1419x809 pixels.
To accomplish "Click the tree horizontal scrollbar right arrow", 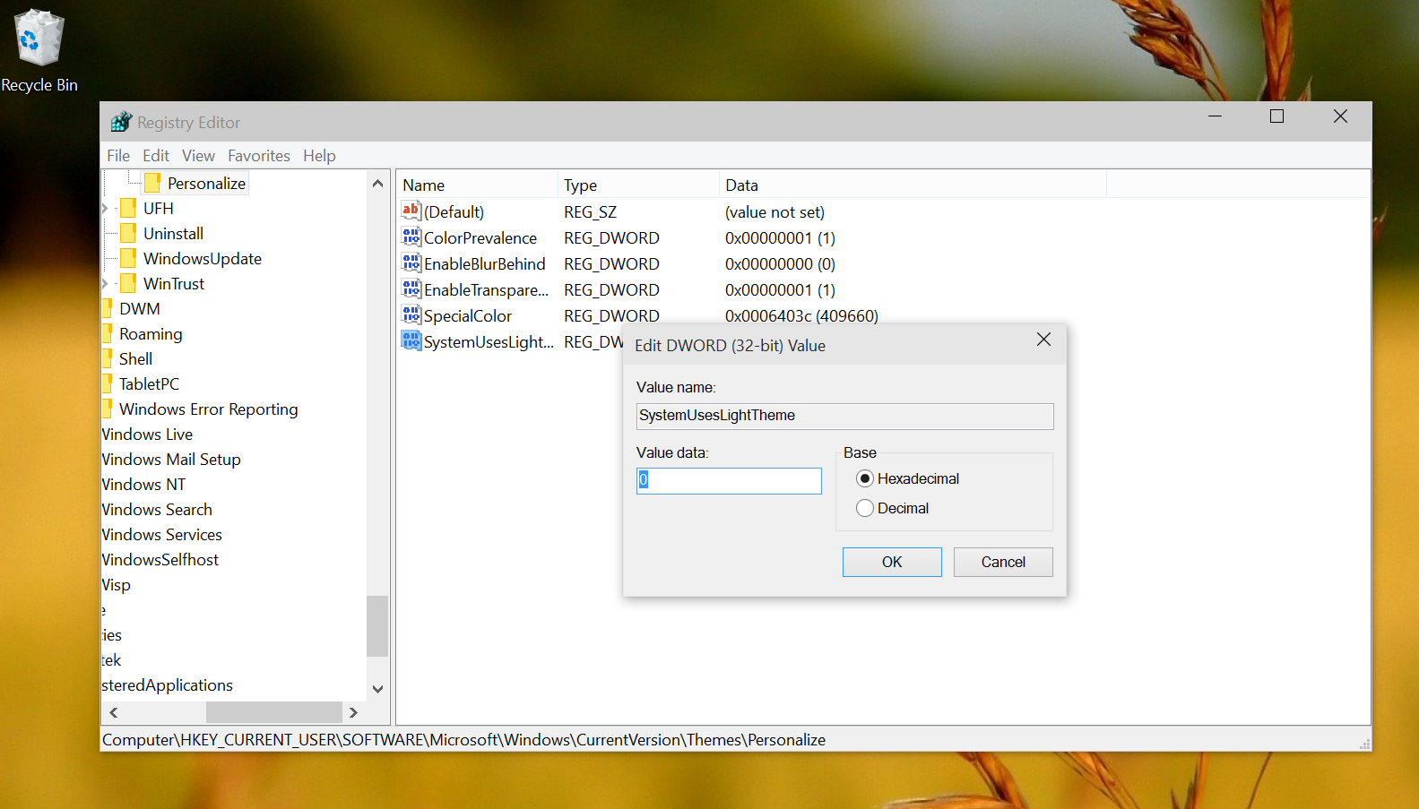I will [353, 712].
